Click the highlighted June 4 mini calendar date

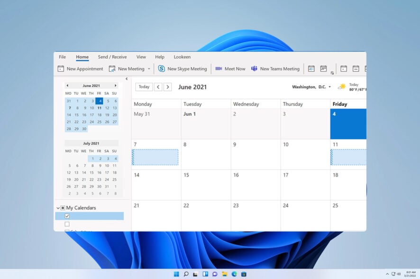[100, 101]
